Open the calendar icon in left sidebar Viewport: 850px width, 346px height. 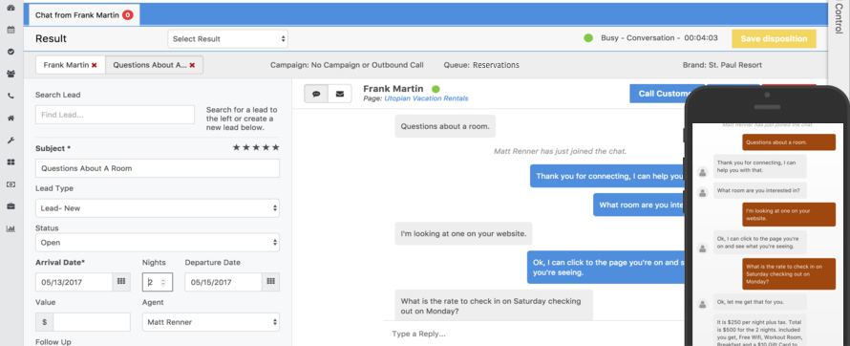tap(11, 30)
